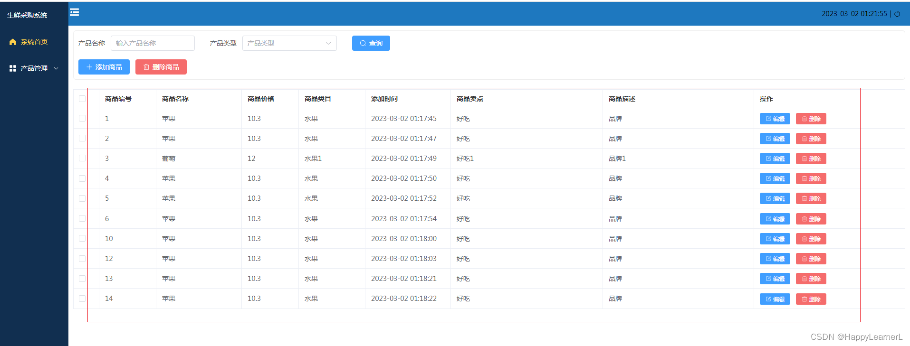The image size is (910, 346).
Task: Edit product number 1 via 编辑
Action: pos(775,119)
